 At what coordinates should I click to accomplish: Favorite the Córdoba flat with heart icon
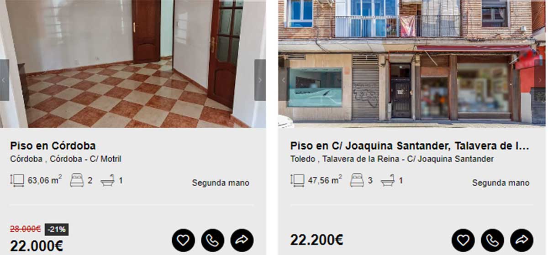click(183, 240)
